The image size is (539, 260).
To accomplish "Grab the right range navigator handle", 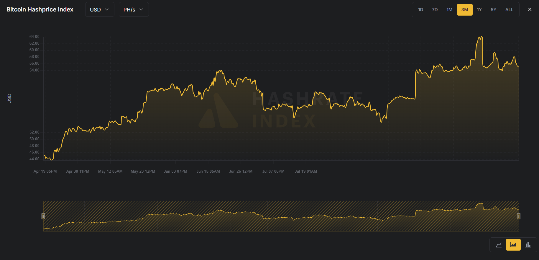I will [x=519, y=216].
